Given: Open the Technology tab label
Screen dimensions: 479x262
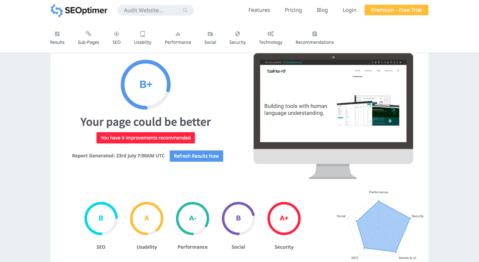Looking at the screenshot, I should point(271,42).
